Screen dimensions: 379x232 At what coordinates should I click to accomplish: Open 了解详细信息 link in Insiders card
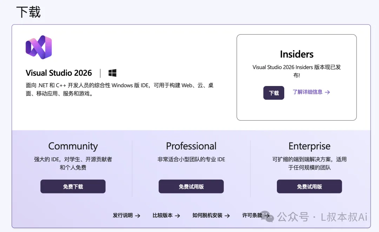pyautogui.click(x=311, y=92)
